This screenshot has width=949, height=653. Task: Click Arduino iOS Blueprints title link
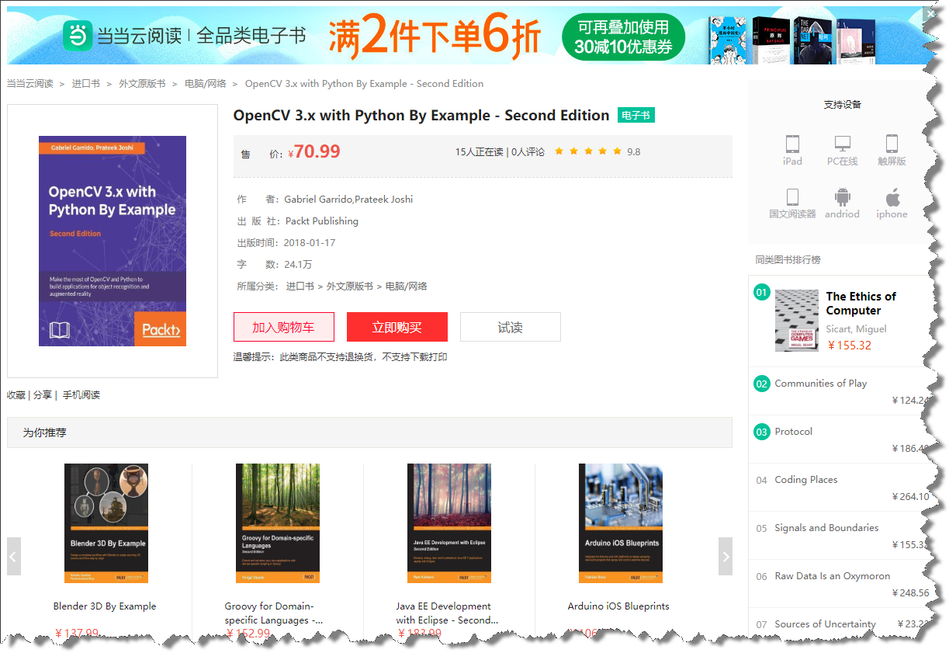tap(618, 606)
